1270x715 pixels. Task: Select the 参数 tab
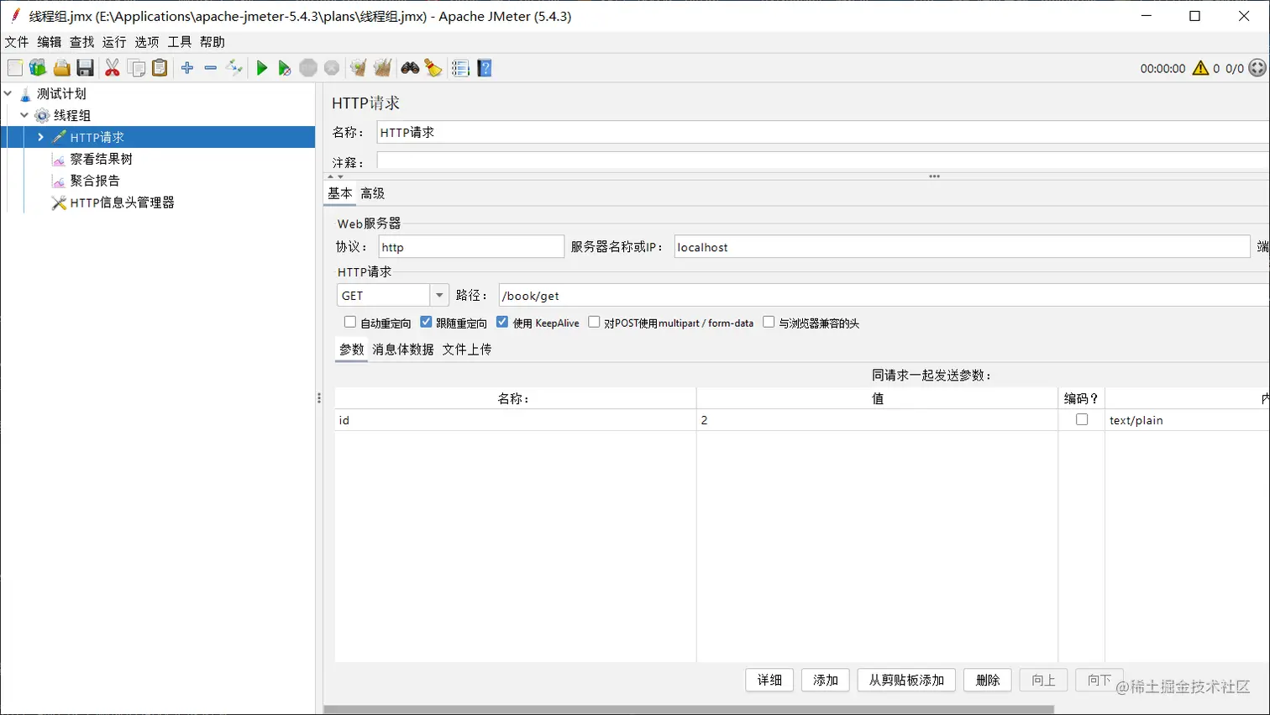(x=352, y=350)
